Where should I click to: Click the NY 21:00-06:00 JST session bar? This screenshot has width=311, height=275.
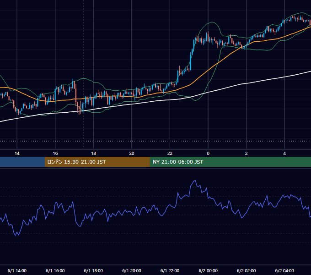[x=230, y=162]
